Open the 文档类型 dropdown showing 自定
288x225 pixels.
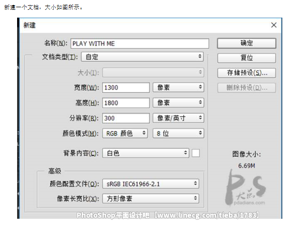pyautogui.click(x=142, y=57)
